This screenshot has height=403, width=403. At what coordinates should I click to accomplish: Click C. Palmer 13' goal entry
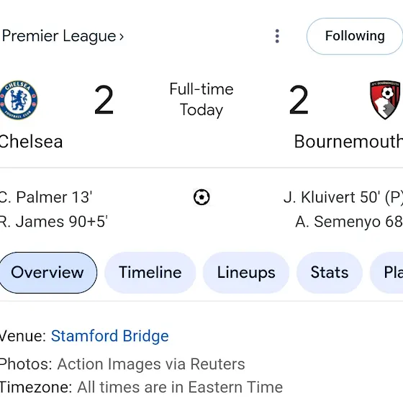[x=46, y=197]
